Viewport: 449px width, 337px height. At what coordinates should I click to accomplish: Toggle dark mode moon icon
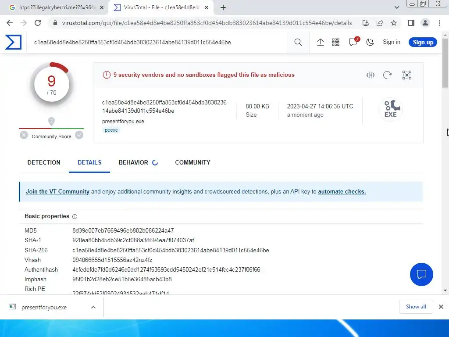pyautogui.click(x=370, y=42)
